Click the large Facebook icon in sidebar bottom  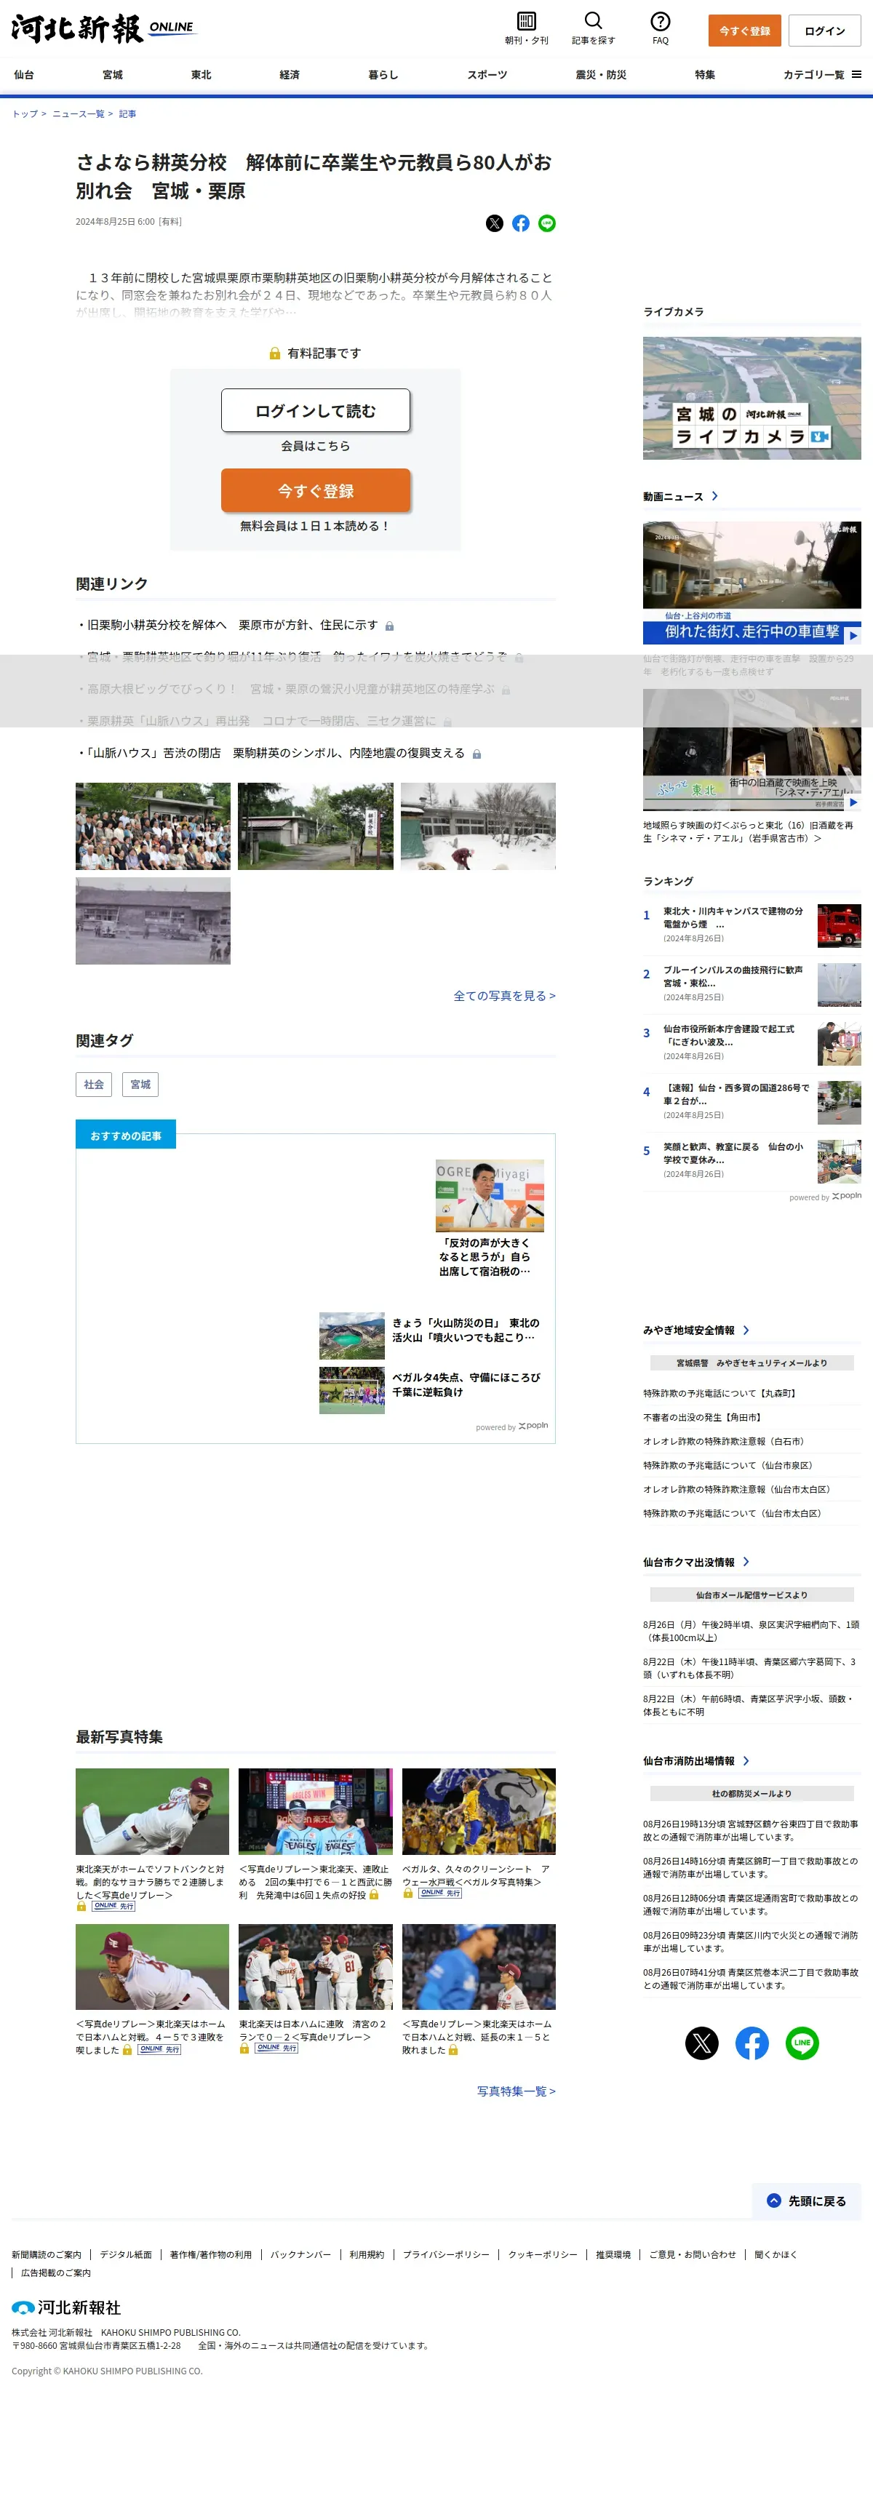pyautogui.click(x=752, y=2043)
